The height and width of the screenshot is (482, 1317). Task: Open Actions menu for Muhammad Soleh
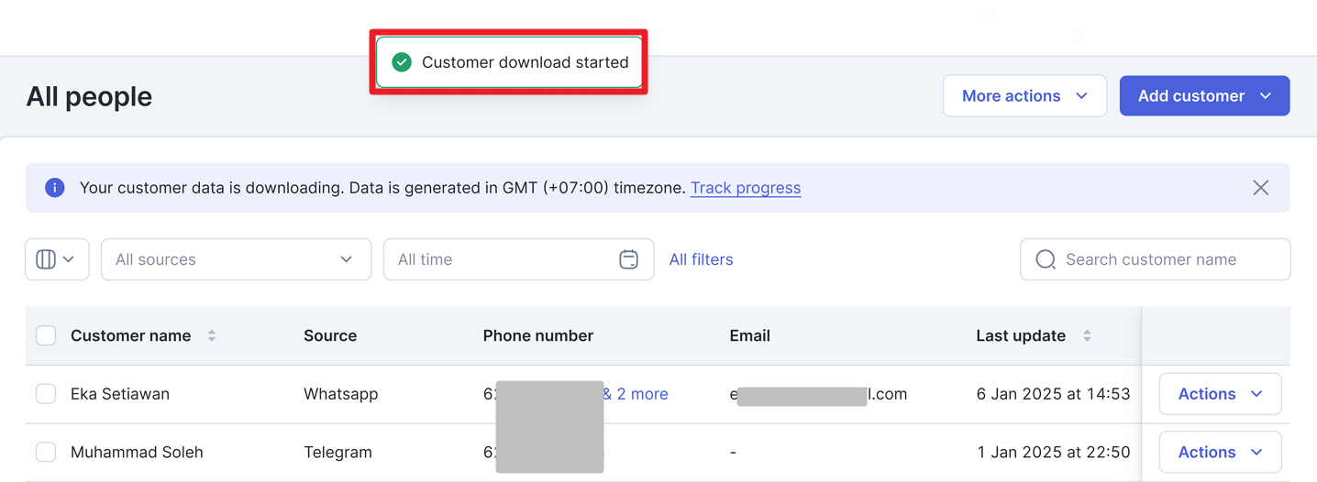click(1220, 452)
